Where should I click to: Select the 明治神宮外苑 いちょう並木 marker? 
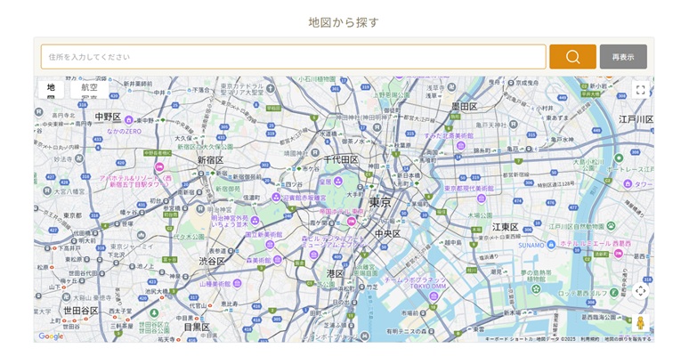[x=255, y=221]
